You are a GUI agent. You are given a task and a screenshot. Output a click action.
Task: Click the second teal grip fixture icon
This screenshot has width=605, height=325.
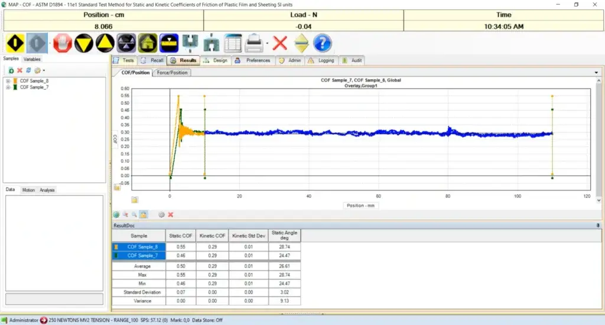212,43
